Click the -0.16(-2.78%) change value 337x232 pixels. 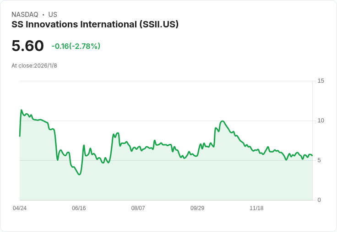pos(76,46)
